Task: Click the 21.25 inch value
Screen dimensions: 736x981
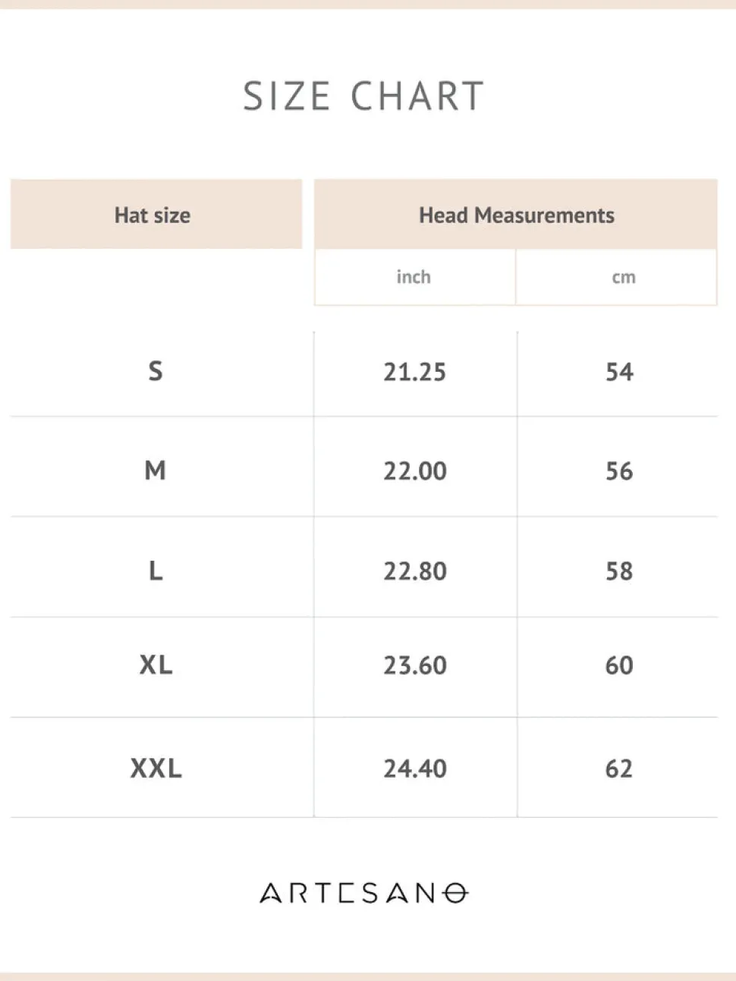Action: pyautogui.click(x=414, y=372)
